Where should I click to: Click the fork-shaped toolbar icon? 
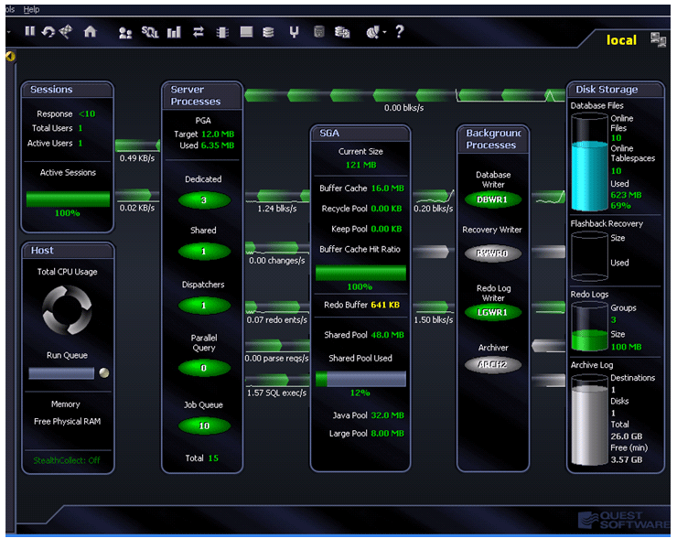coord(294,32)
